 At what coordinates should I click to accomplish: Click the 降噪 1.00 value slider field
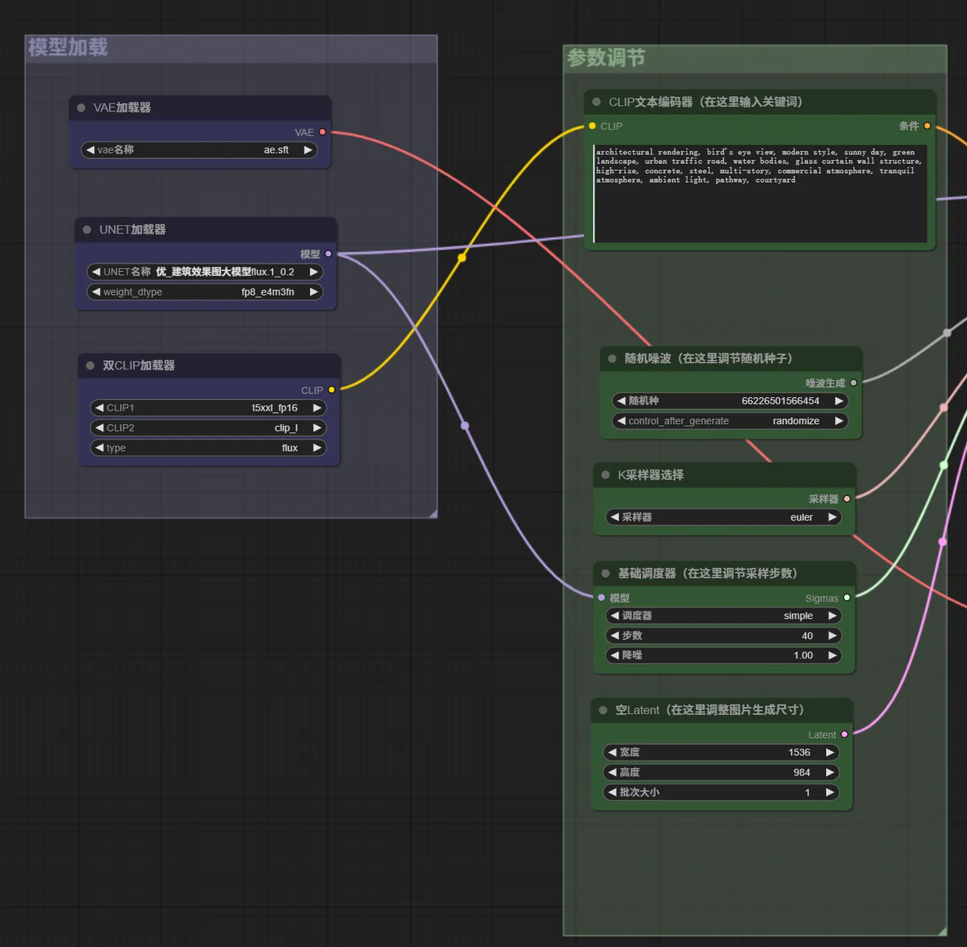coord(723,656)
